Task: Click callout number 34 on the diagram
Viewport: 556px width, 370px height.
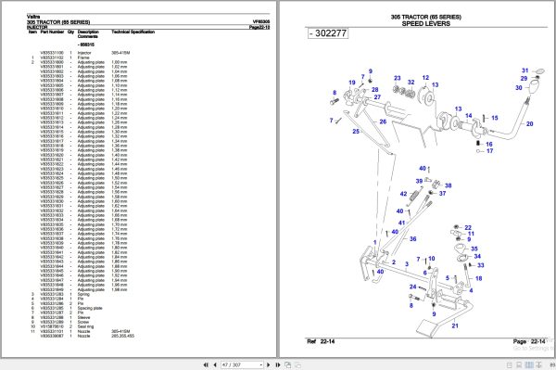Action: click(477, 257)
